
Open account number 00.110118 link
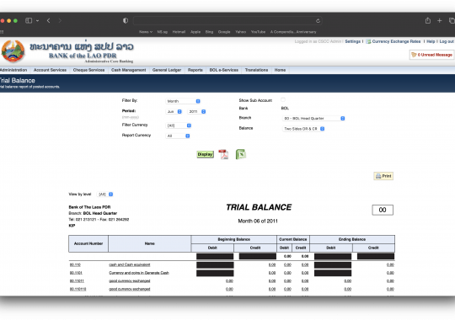tap(78, 289)
